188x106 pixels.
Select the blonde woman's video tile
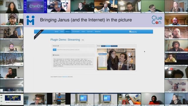click(x=176, y=6)
